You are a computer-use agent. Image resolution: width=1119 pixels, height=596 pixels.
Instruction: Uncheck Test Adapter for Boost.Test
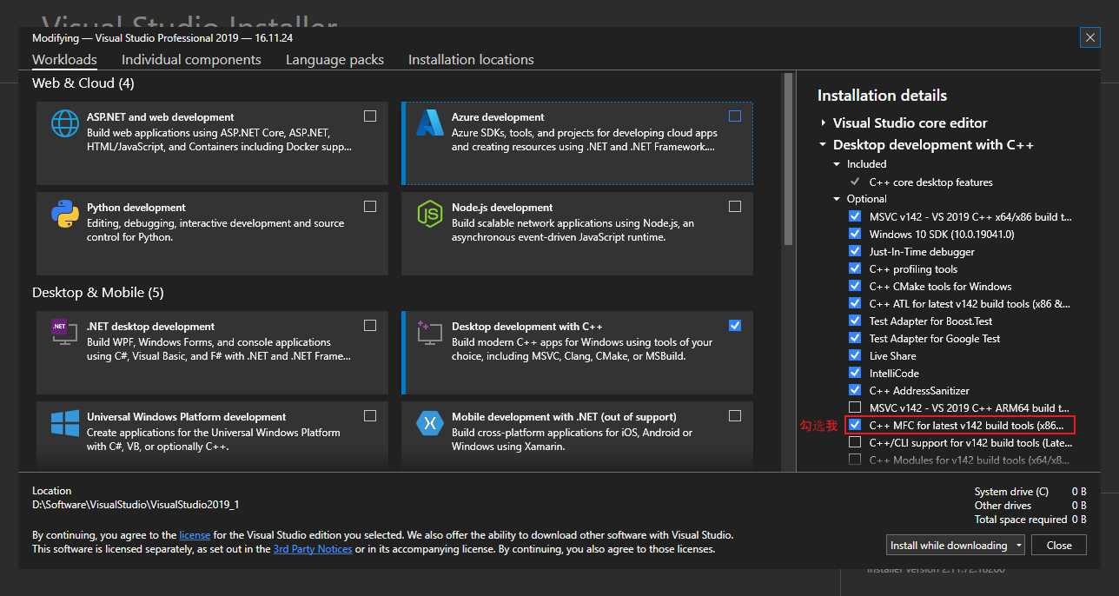coord(855,321)
